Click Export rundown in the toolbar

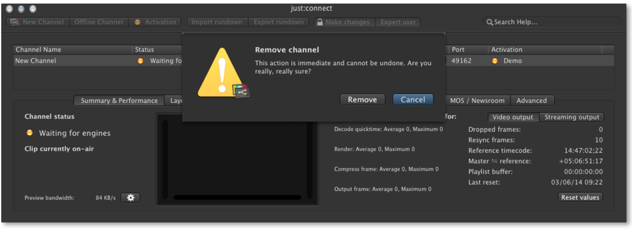click(278, 22)
